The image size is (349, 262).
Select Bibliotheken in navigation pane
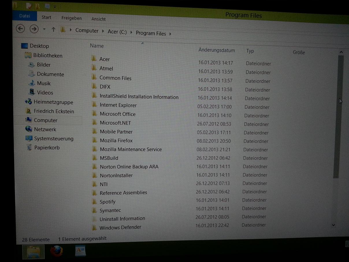pyautogui.click(x=48, y=56)
